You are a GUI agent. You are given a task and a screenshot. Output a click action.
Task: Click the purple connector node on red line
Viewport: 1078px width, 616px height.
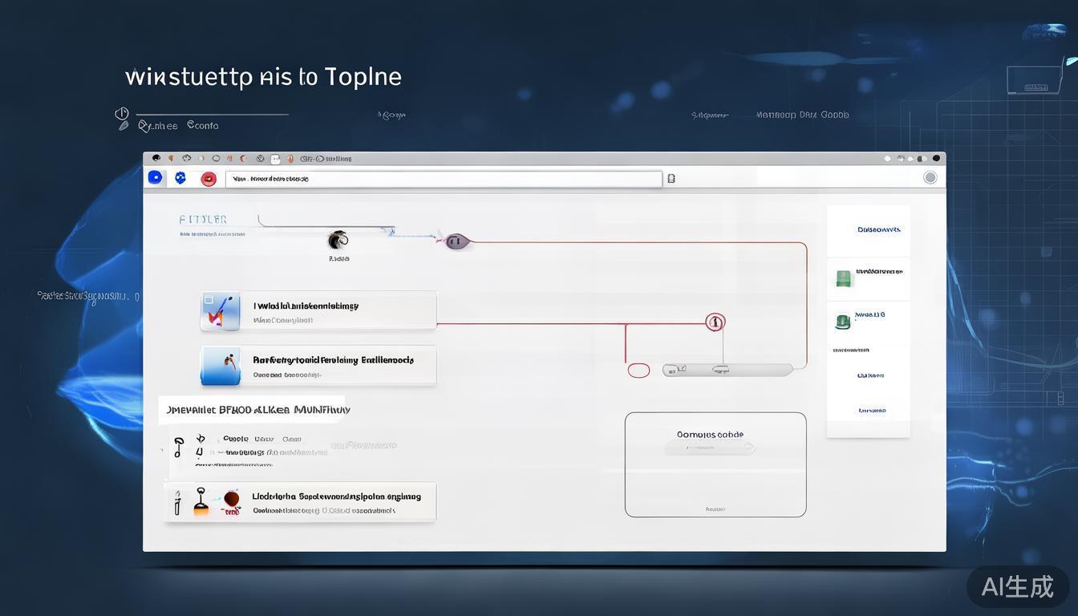[x=456, y=241]
